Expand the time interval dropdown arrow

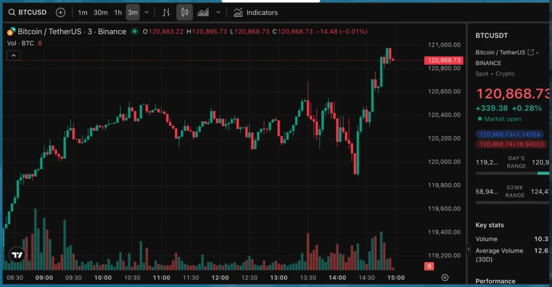147,12
